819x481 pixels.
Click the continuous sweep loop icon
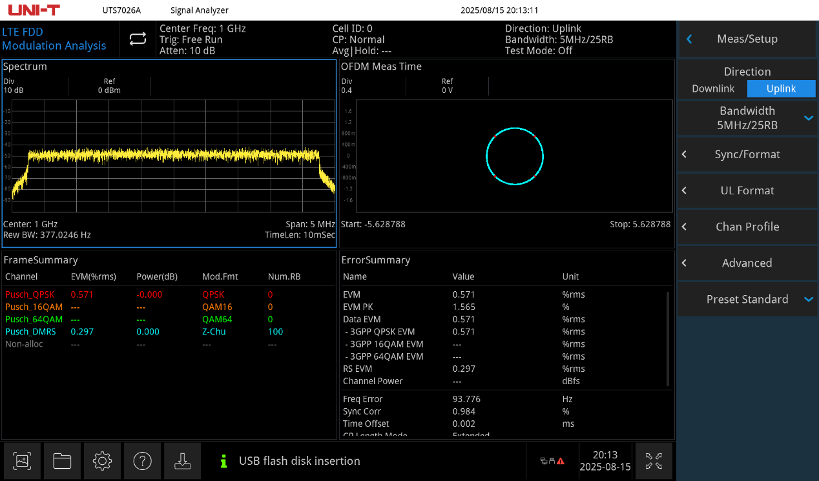137,39
